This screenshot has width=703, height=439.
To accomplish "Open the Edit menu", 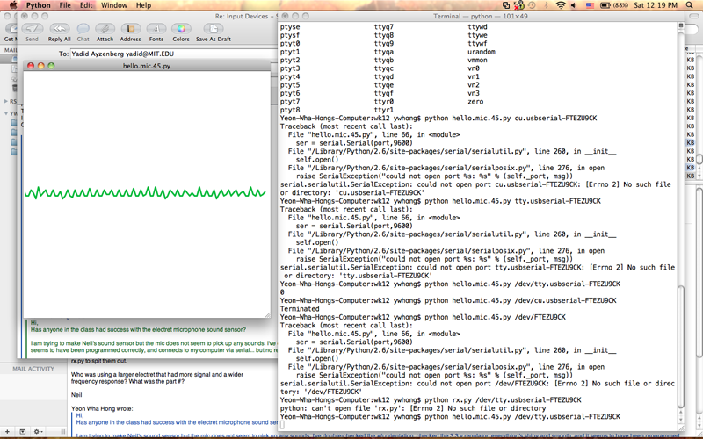I will [86, 5].
